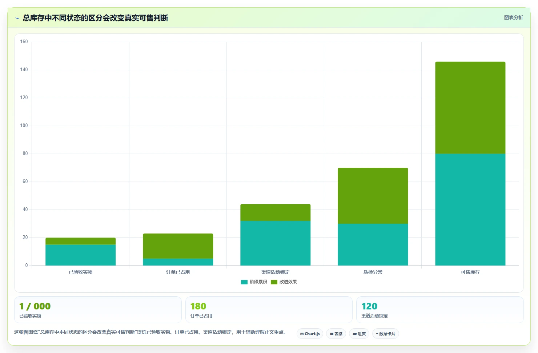Click the 120 y-axis tick label

coord(24,98)
